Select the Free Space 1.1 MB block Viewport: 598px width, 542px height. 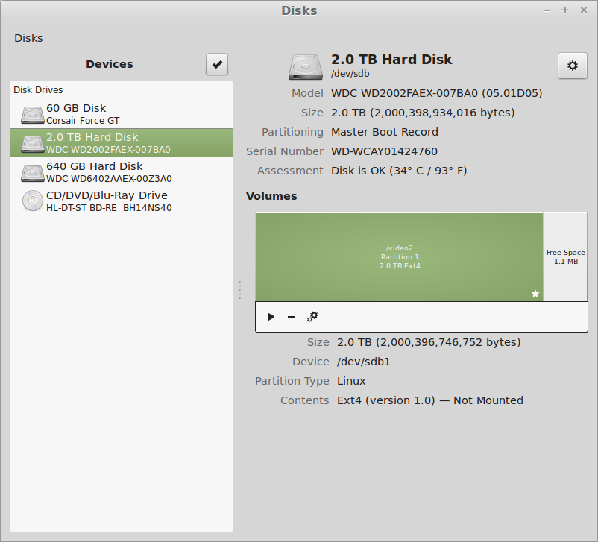click(565, 257)
